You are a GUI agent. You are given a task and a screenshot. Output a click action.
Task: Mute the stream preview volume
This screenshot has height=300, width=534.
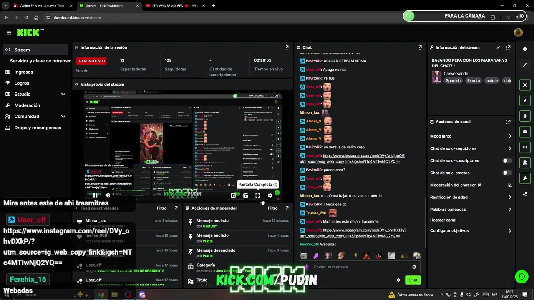tap(108, 195)
